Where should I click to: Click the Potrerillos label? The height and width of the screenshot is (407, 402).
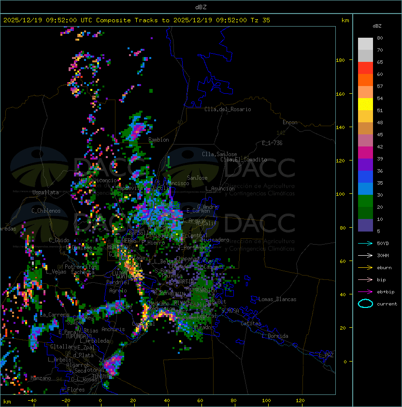click(x=81, y=267)
